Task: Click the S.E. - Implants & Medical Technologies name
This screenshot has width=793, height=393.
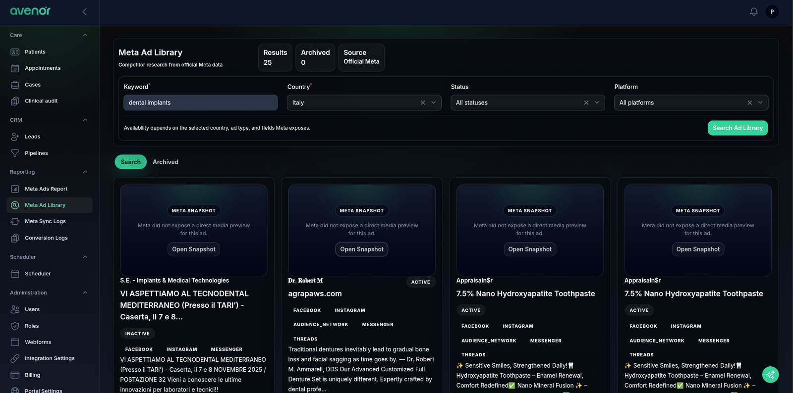Action: click(174, 280)
